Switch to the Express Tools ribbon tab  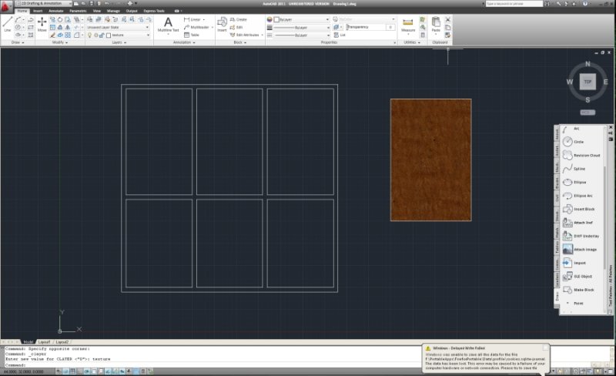click(154, 11)
